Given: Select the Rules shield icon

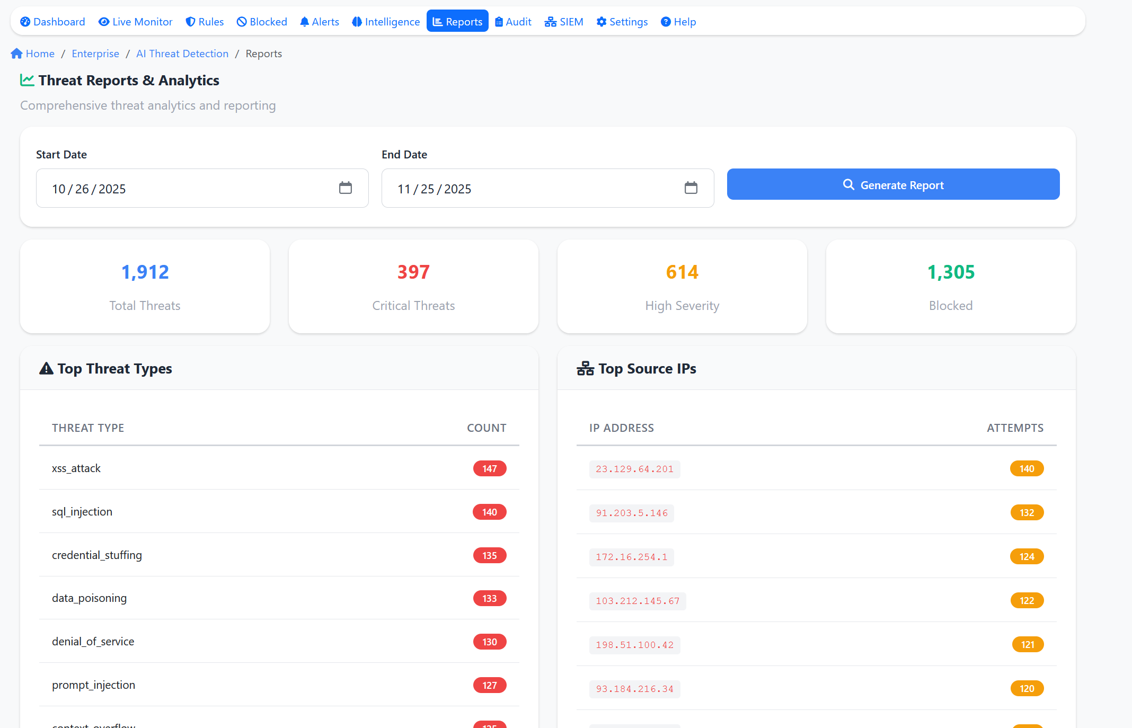Looking at the screenshot, I should (x=190, y=21).
